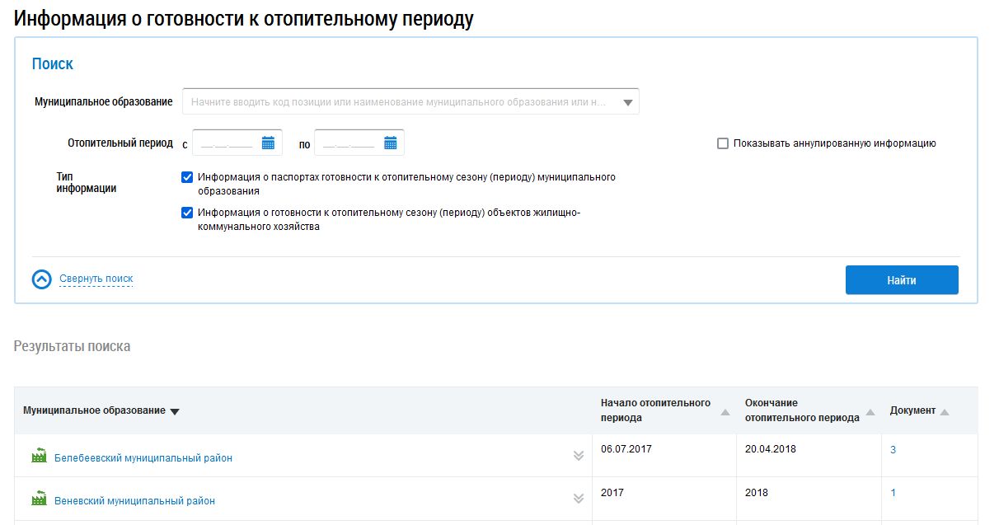Viewport: 999px width, 525px height.
Task: Click the Веневский district factory icon
Action: [39, 499]
